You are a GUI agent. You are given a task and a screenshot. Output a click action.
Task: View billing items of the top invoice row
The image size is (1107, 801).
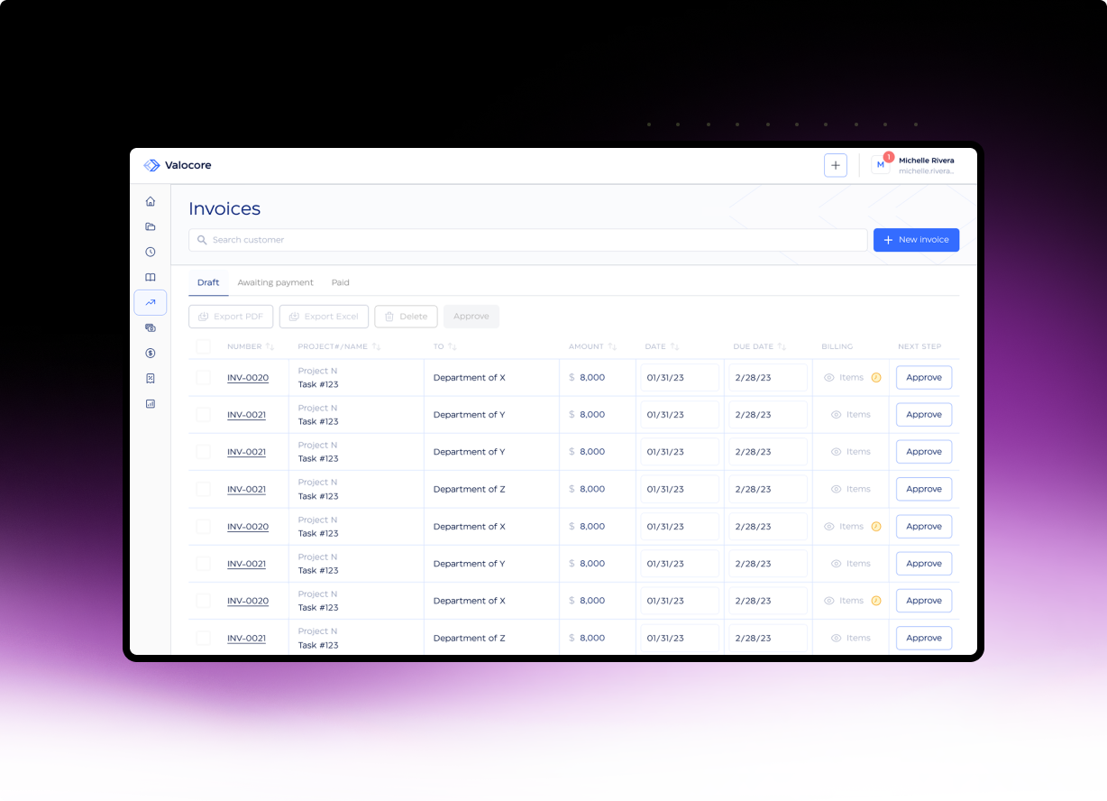tap(844, 377)
